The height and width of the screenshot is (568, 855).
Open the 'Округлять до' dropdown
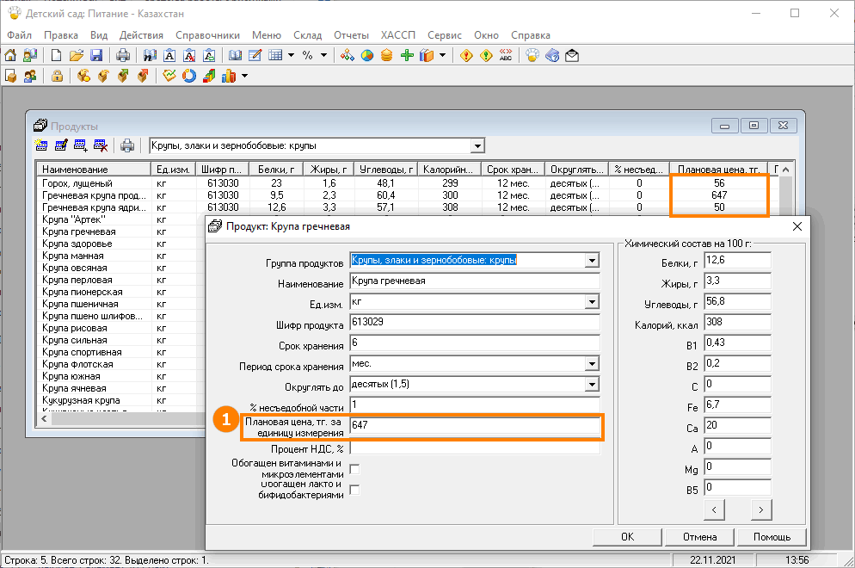[592, 384]
